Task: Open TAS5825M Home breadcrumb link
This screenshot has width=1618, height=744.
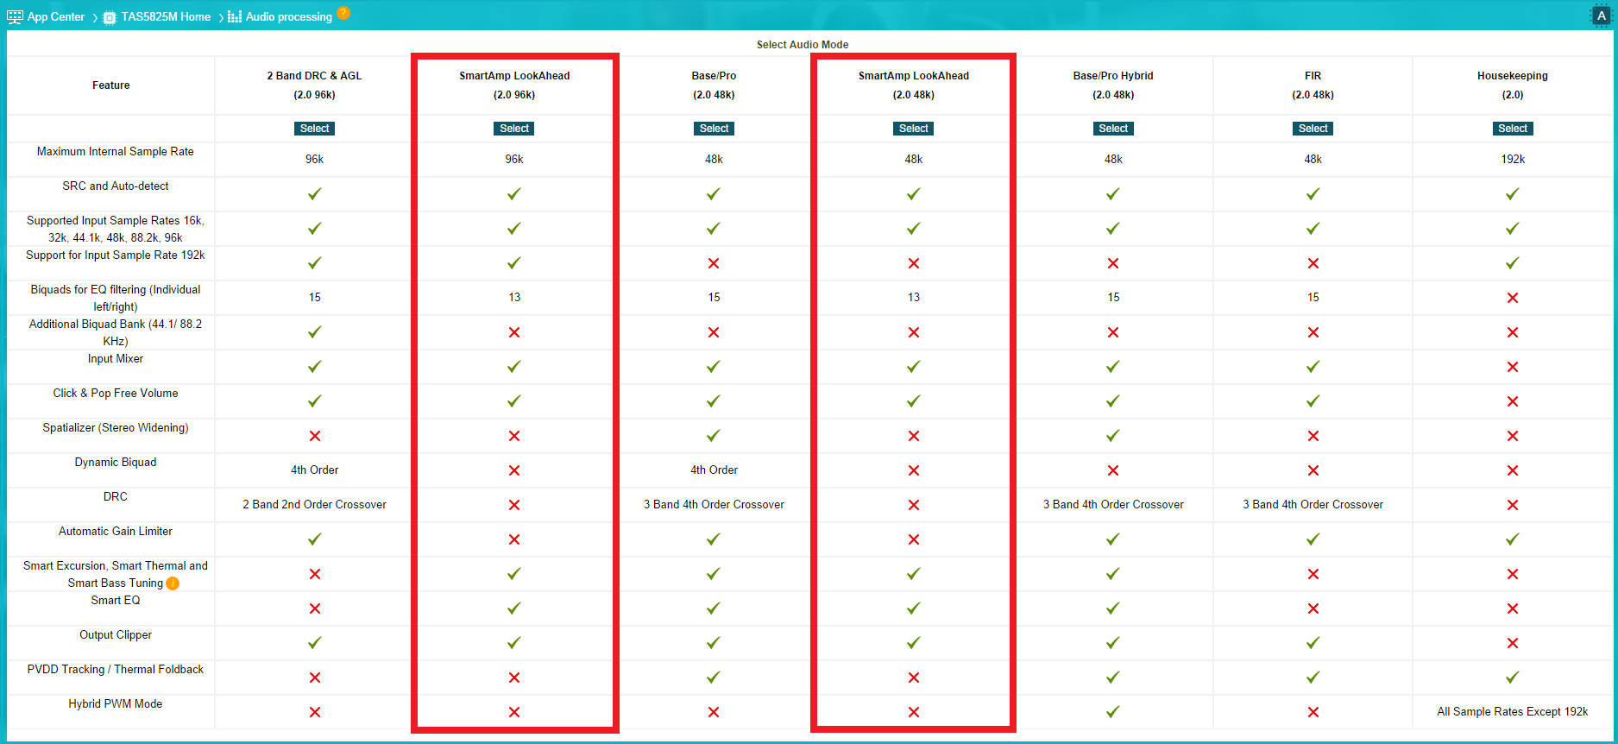Action: pyautogui.click(x=166, y=17)
